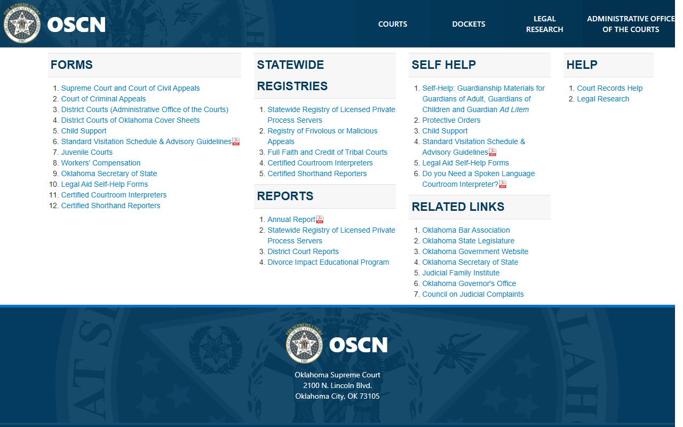Open Certified Courtroom Interpreters under Statewide Registries
The image size is (683, 427).
320,163
